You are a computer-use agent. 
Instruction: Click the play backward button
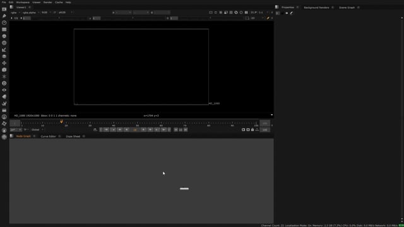coord(126,130)
